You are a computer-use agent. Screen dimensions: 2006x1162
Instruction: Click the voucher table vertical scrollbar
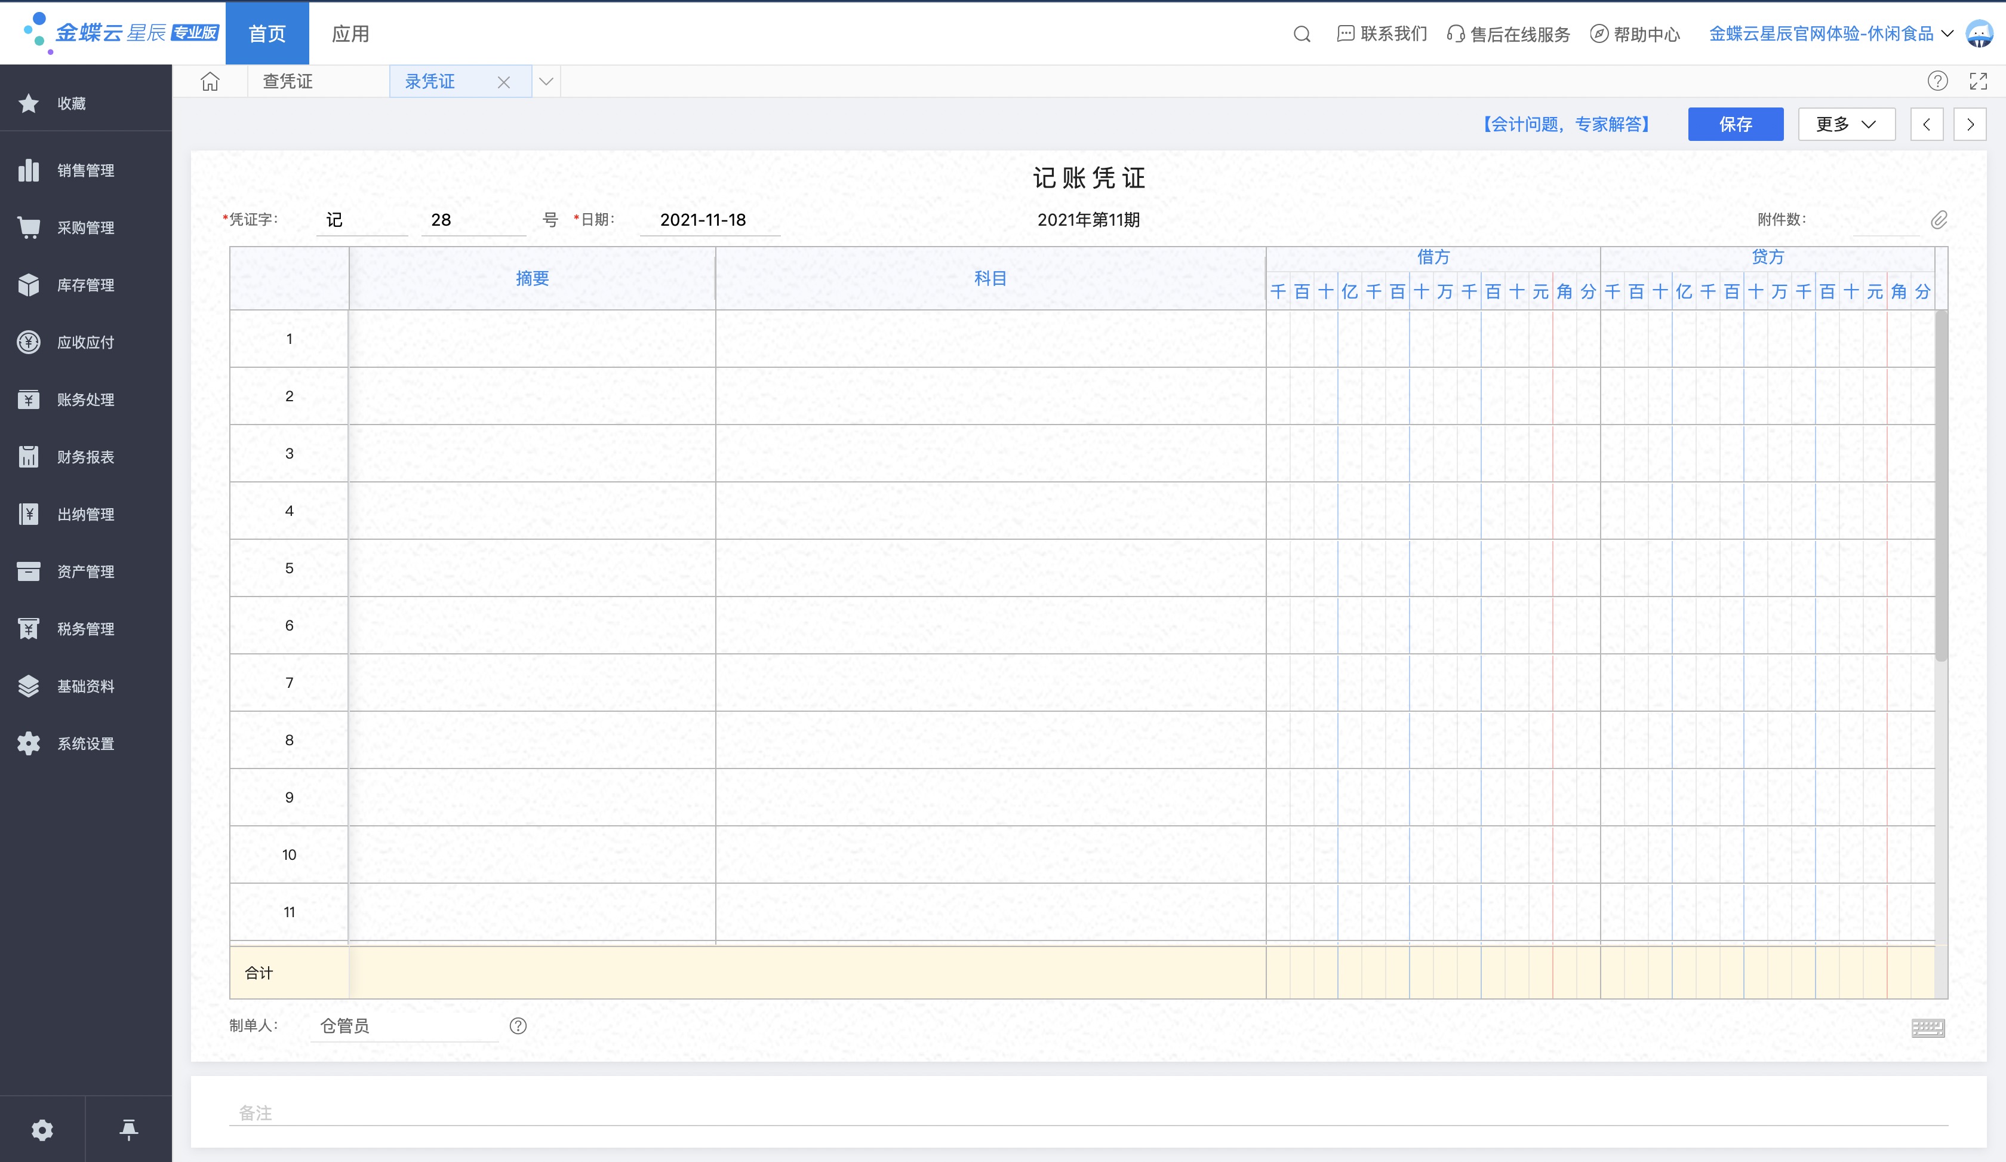tap(1941, 485)
